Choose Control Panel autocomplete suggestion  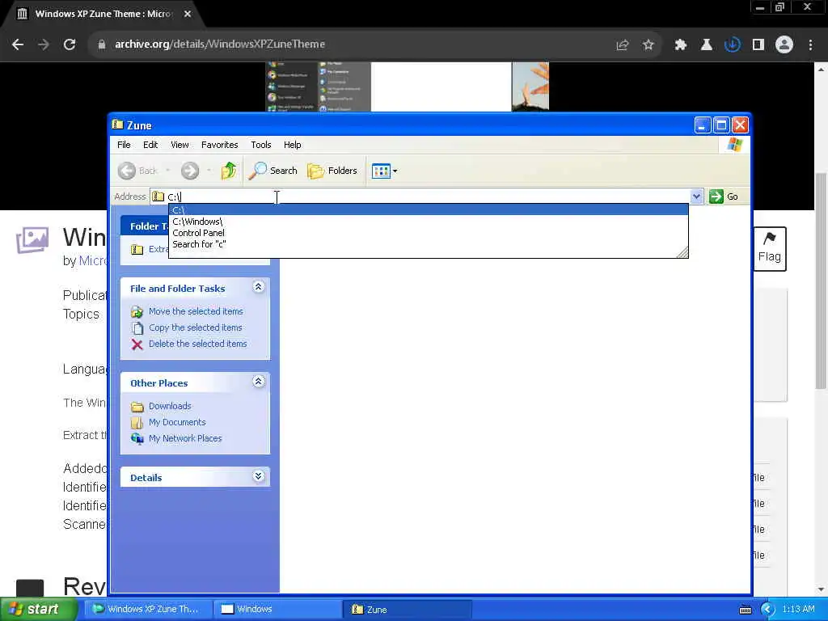(429, 233)
